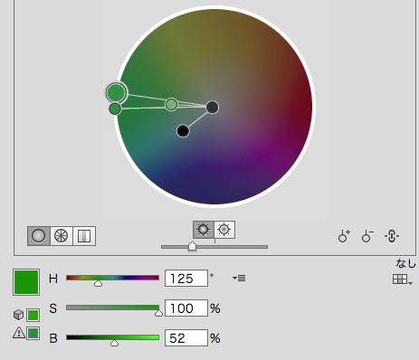
Task: Open the swatch library grid dropdown
Action: pyautogui.click(x=403, y=279)
